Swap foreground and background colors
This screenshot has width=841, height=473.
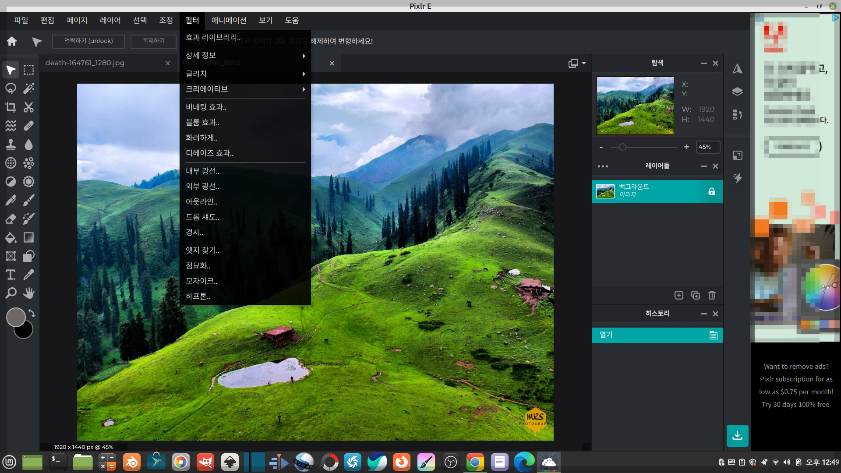[x=32, y=313]
